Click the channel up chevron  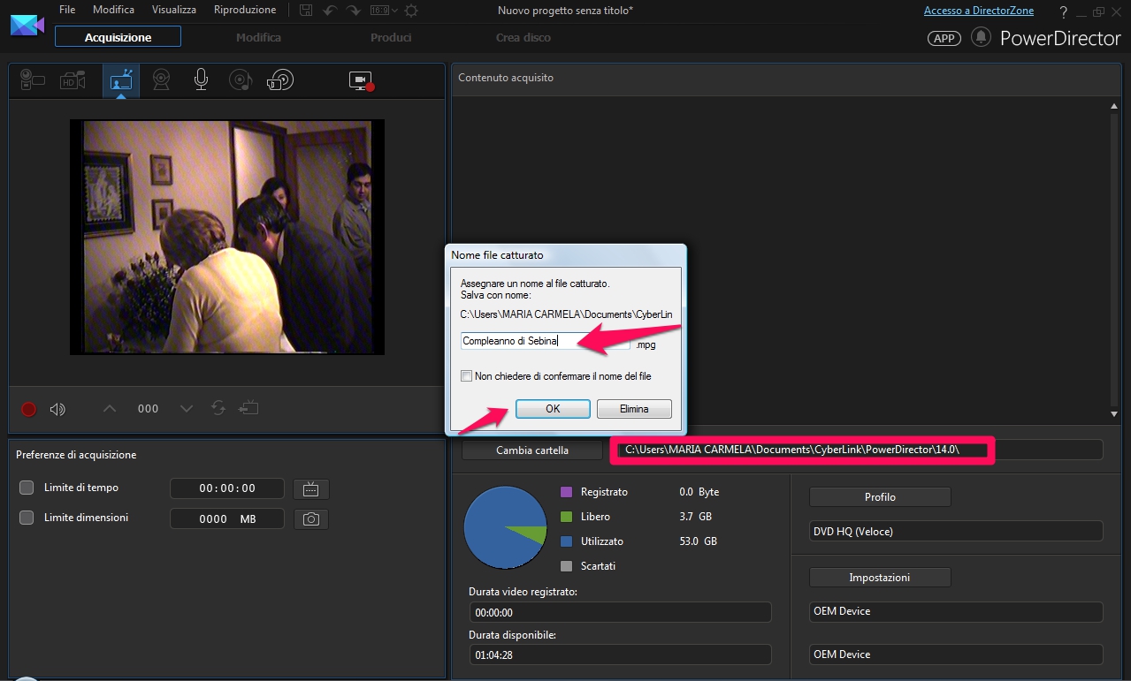[x=110, y=408]
